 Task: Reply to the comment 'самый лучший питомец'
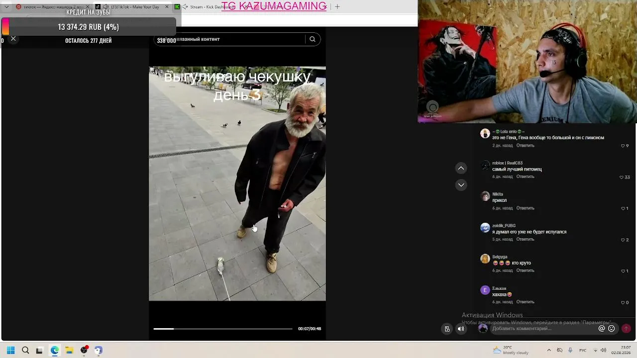(x=525, y=177)
